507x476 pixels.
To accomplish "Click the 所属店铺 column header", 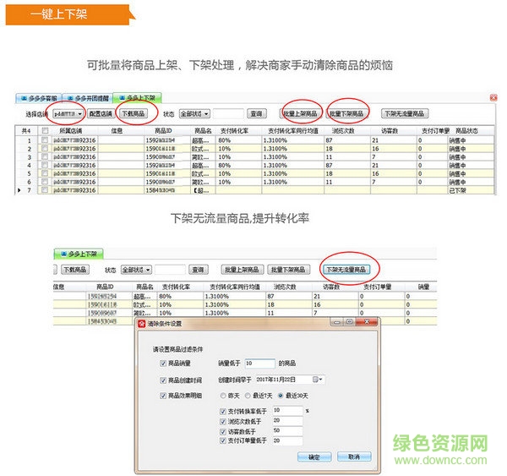I will pos(71,131).
